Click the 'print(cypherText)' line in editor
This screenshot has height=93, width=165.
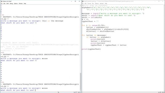pos(91,49)
